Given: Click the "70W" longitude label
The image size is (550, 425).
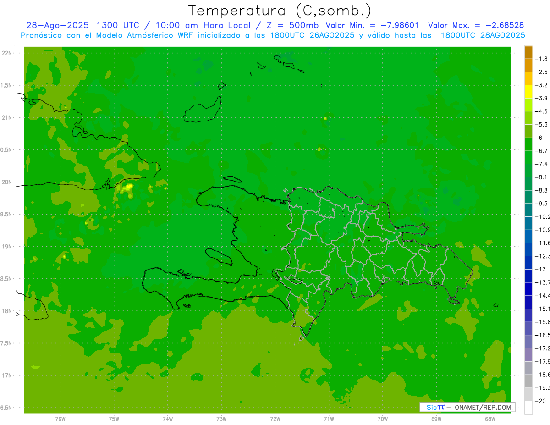Looking at the screenshot, I should tap(383, 419).
